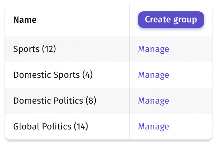Open Manage for Domestic Politics group
Screen dimensions: 220x146
pos(154,101)
